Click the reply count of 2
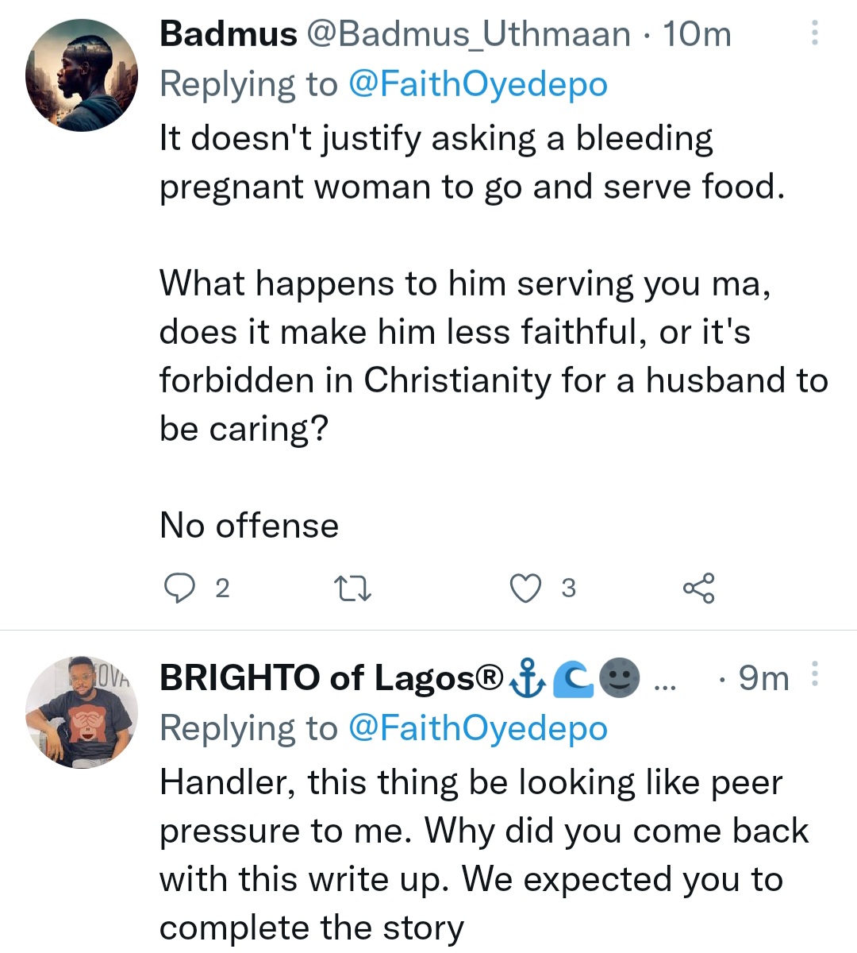Viewport: 857px width, 953px height. (222, 588)
